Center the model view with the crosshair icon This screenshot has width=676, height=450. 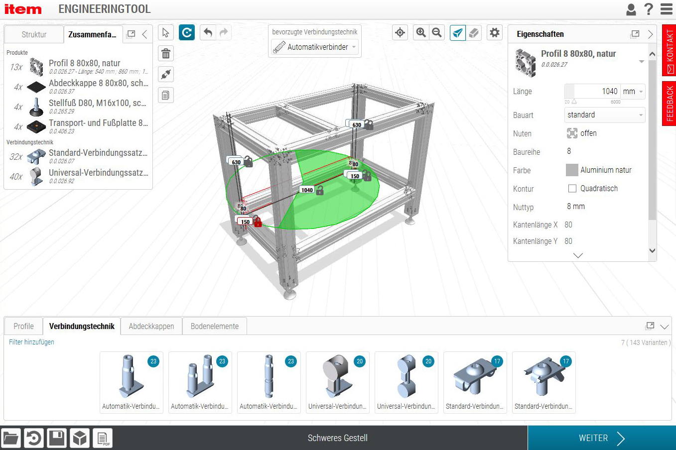tap(400, 32)
